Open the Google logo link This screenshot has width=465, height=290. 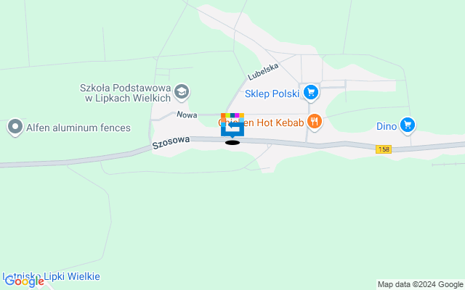click(x=24, y=281)
